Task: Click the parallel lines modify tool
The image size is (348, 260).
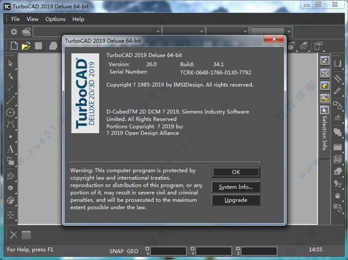Action: click(x=338, y=78)
